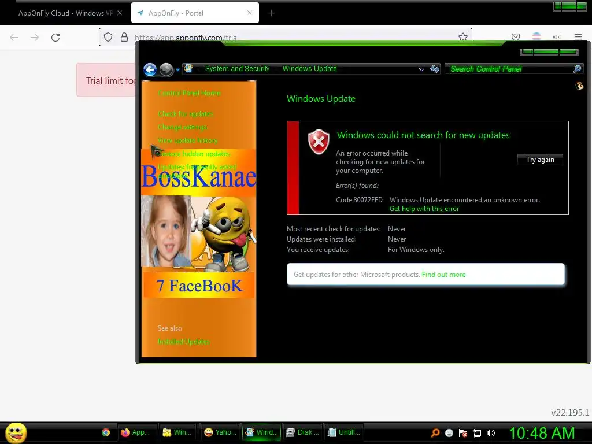Click Restore hidden updates link
This screenshot has height=444, width=592.
[194, 154]
